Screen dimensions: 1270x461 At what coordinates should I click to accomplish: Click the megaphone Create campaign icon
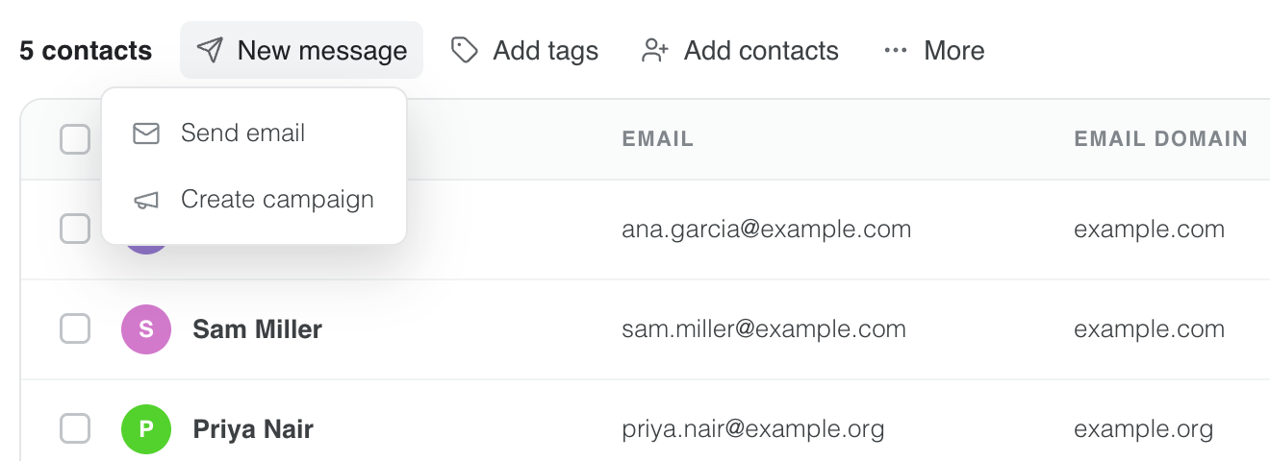pyautogui.click(x=146, y=200)
